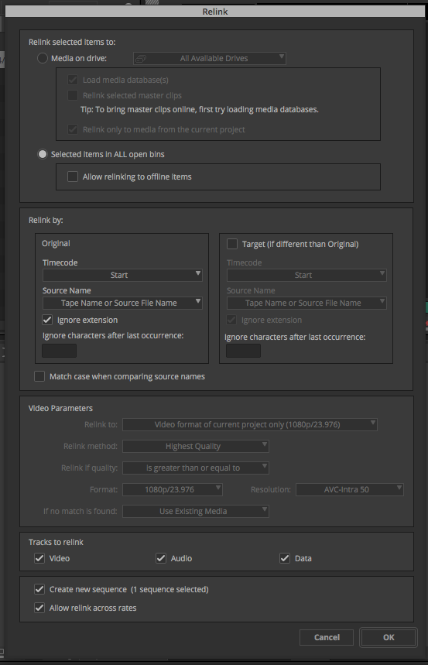Image resolution: width=428 pixels, height=665 pixels.
Task: Click the Relink dialog title bar
Action: (x=214, y=12)
